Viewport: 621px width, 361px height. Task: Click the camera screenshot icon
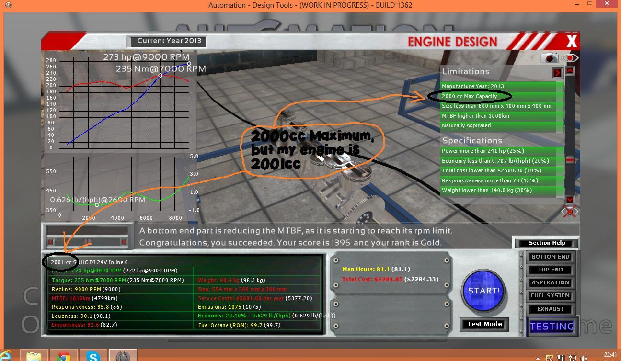(x=550, y=58)
